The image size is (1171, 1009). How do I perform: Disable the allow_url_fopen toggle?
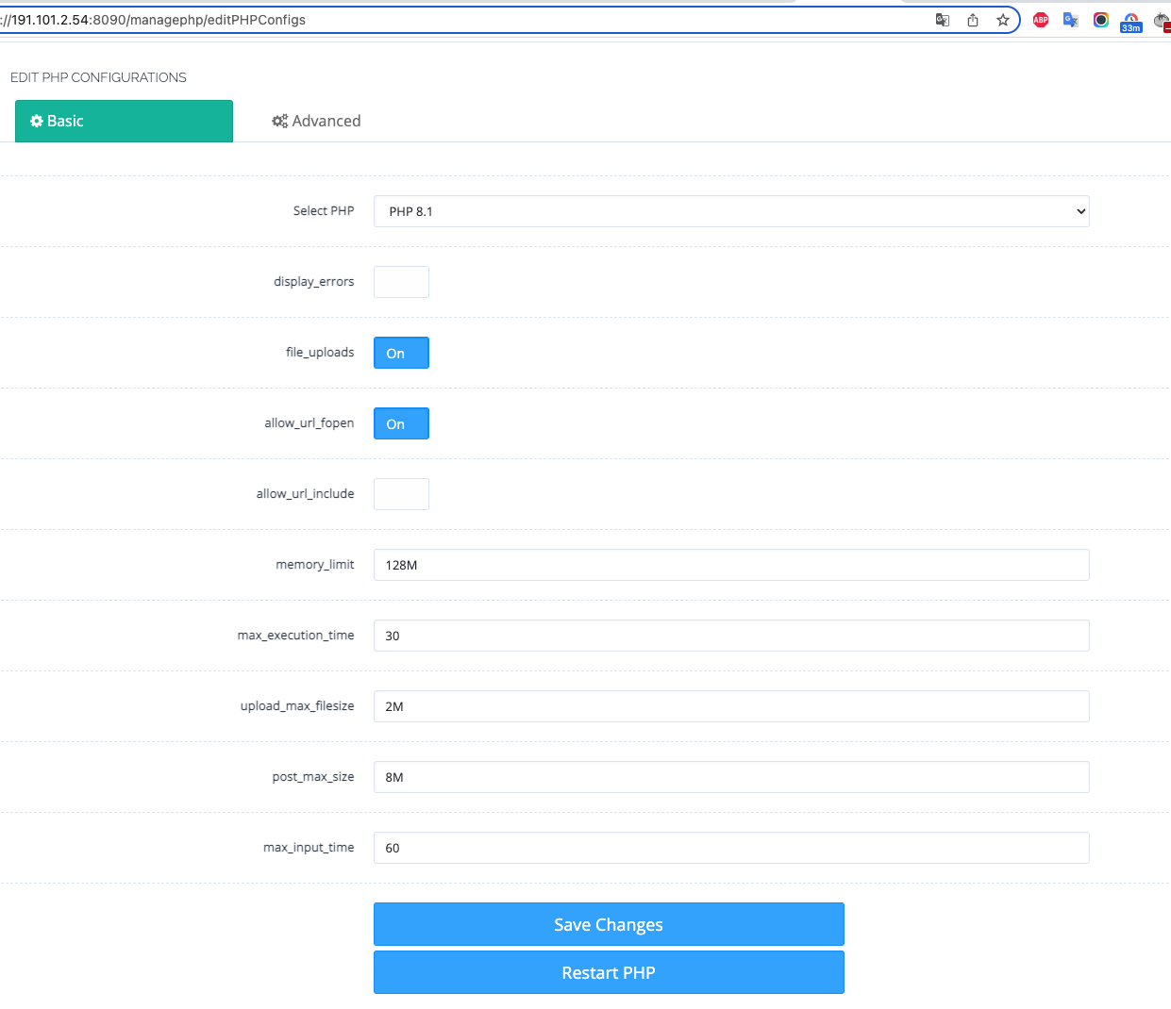pos(401,423)
